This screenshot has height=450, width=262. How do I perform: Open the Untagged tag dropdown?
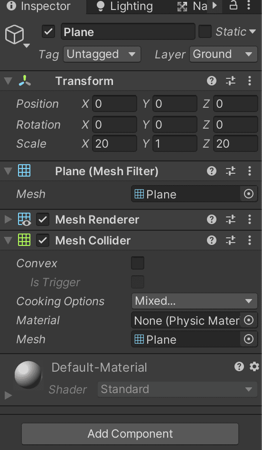point(102,54)
